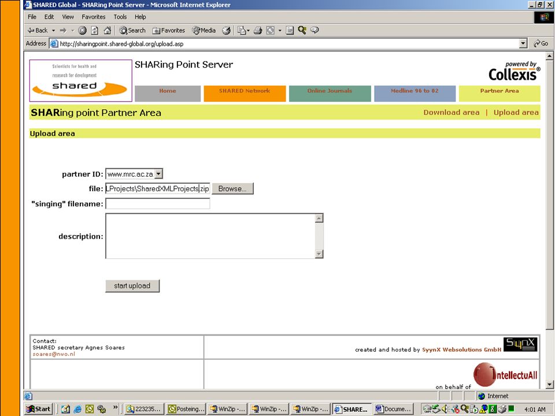Open the Medline 96 to 02 tab
Screen dimensions: 555x416
[x=415, y=94]
